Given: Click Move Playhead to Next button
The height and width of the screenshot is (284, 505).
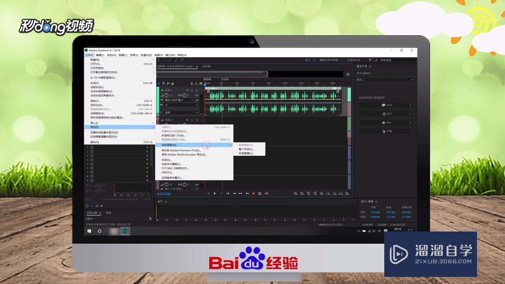Looking at the screenshot, I should click(247, 193).
